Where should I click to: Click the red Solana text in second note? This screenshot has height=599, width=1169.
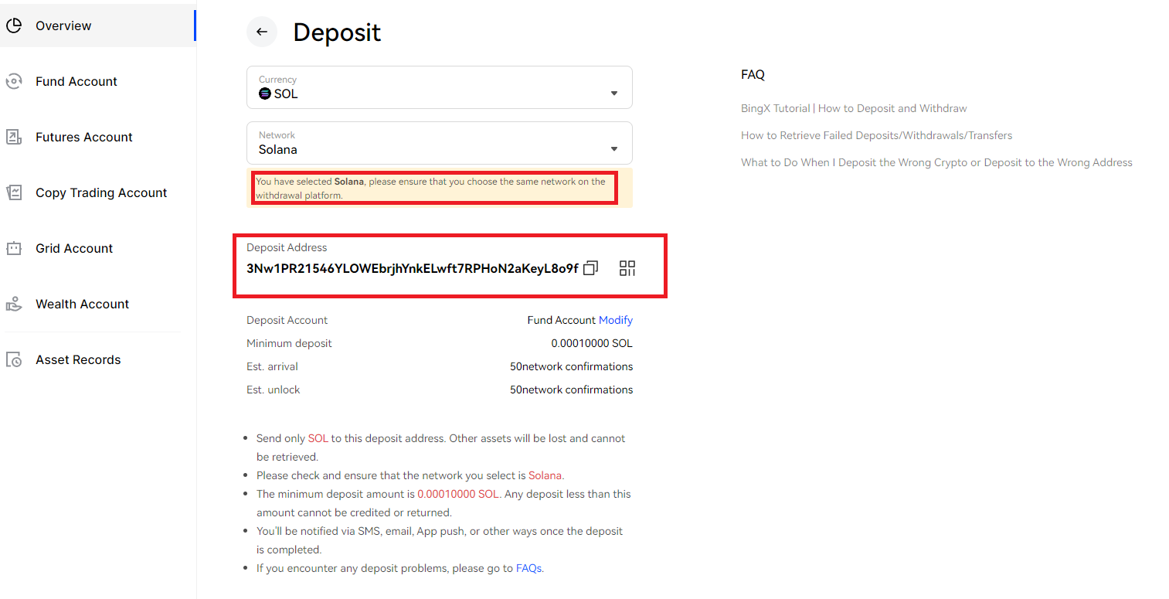(545, 475)
